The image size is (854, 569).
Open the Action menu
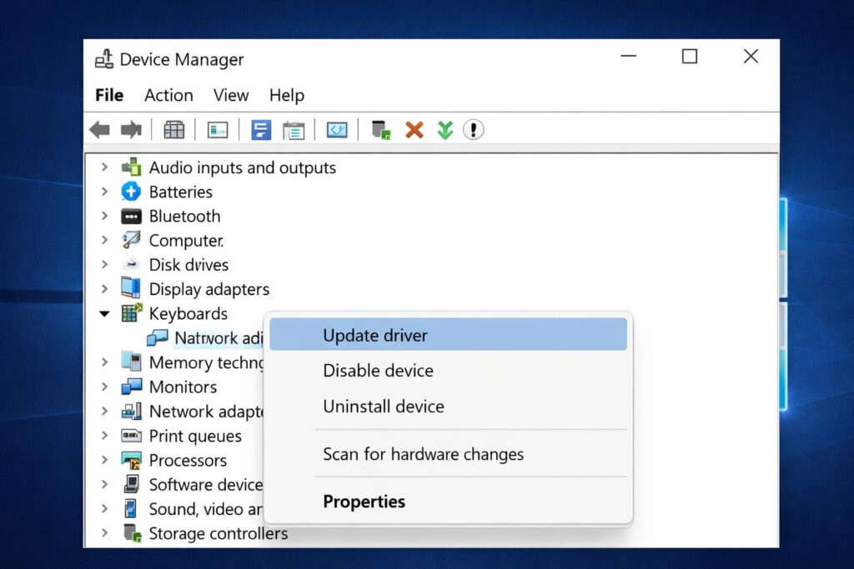(168, 95)
